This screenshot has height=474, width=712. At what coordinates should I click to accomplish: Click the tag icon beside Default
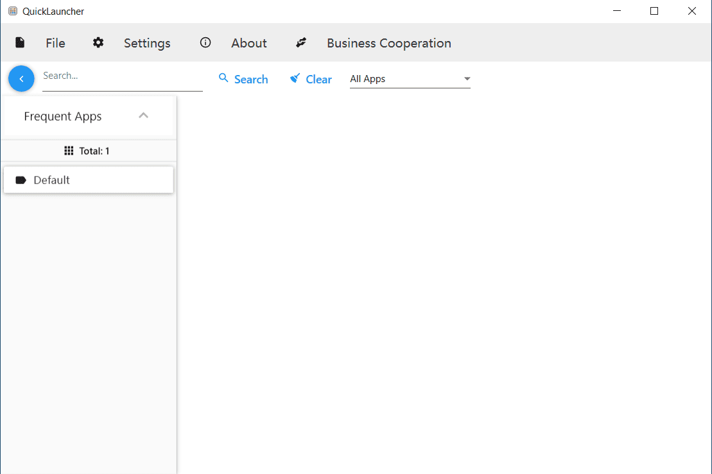click(21, 180)
